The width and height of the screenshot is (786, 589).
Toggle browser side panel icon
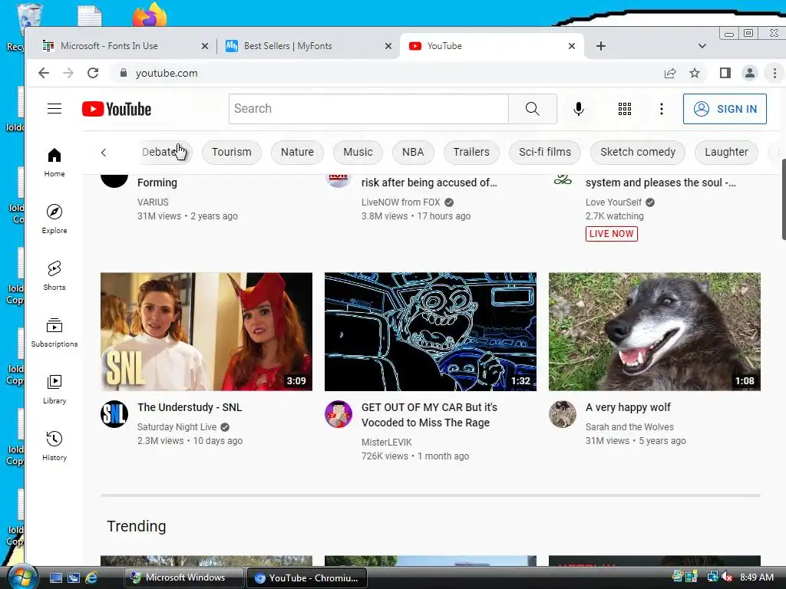point(725,73)
